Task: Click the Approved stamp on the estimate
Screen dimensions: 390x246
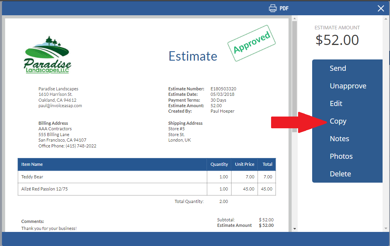Action: [x=252, y=43]
